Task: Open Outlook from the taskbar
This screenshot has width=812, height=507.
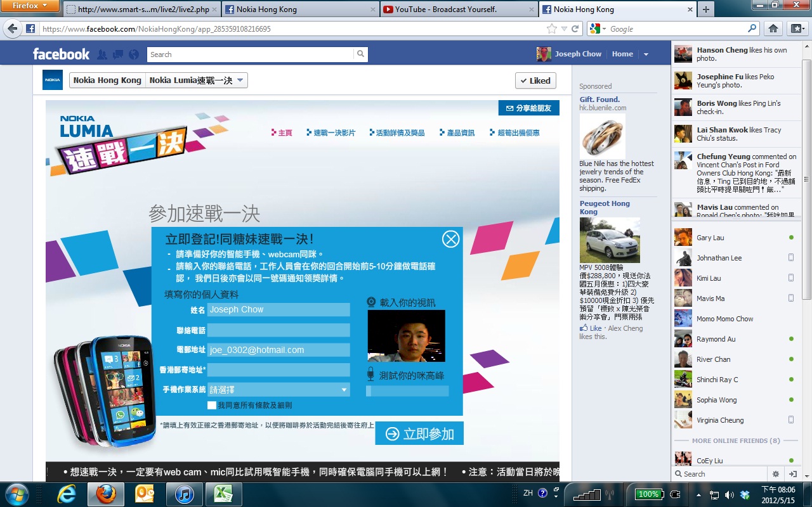Action: [145, 494]
